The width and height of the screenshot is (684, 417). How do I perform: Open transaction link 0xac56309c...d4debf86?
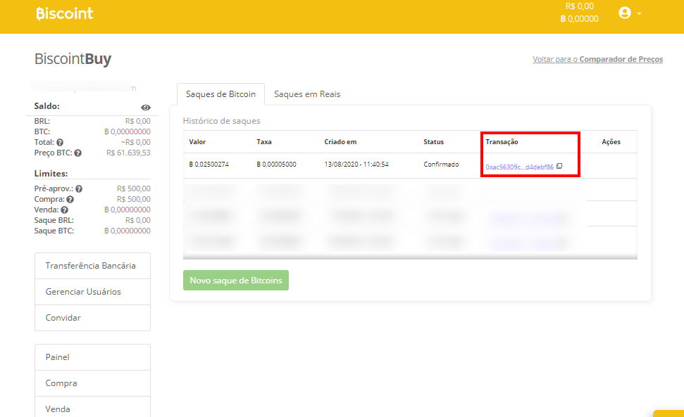pyautogui.click(x=519, y=167)
